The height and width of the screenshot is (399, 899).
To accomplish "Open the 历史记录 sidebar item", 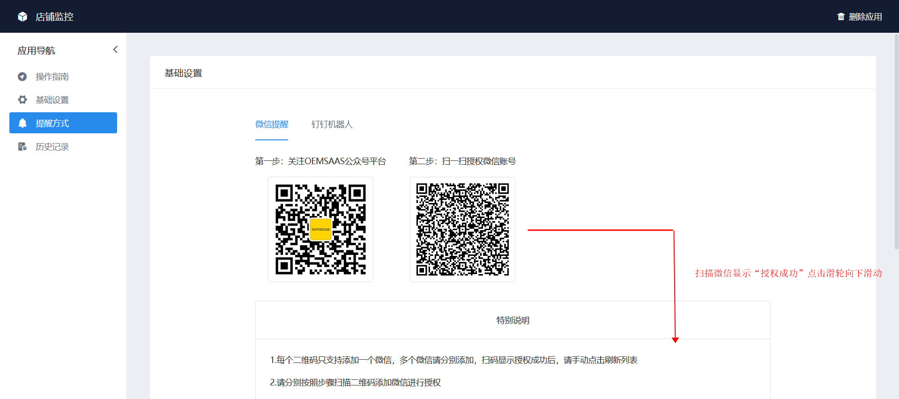I will pos(63,146).
